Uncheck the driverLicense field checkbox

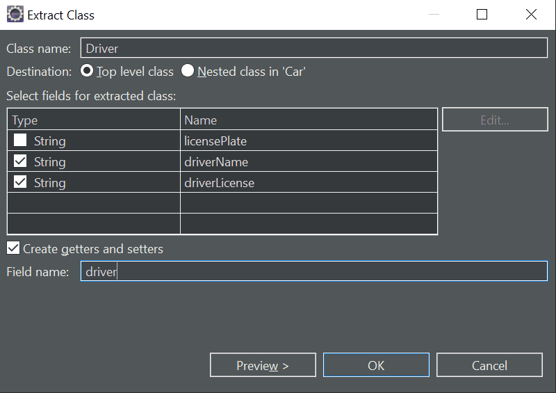click(20, 182)
